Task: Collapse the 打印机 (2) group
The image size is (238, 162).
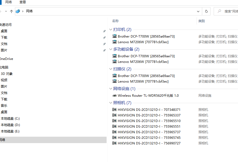Action: click(x=111, y=30)
